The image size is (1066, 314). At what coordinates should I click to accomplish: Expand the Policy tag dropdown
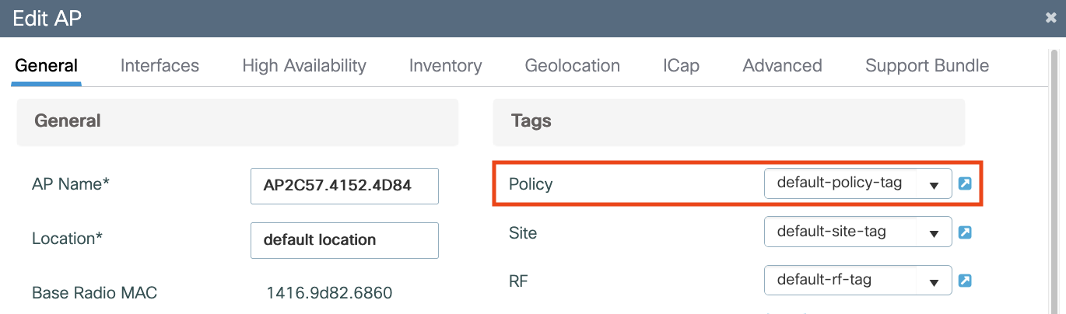coord(857,184)
